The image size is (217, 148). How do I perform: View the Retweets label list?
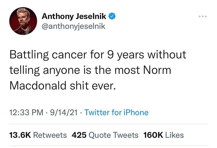(x=50, y=135)
